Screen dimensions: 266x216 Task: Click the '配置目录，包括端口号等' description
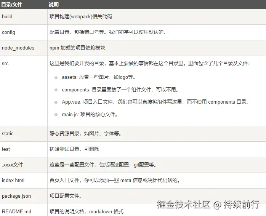pos(108,32)
